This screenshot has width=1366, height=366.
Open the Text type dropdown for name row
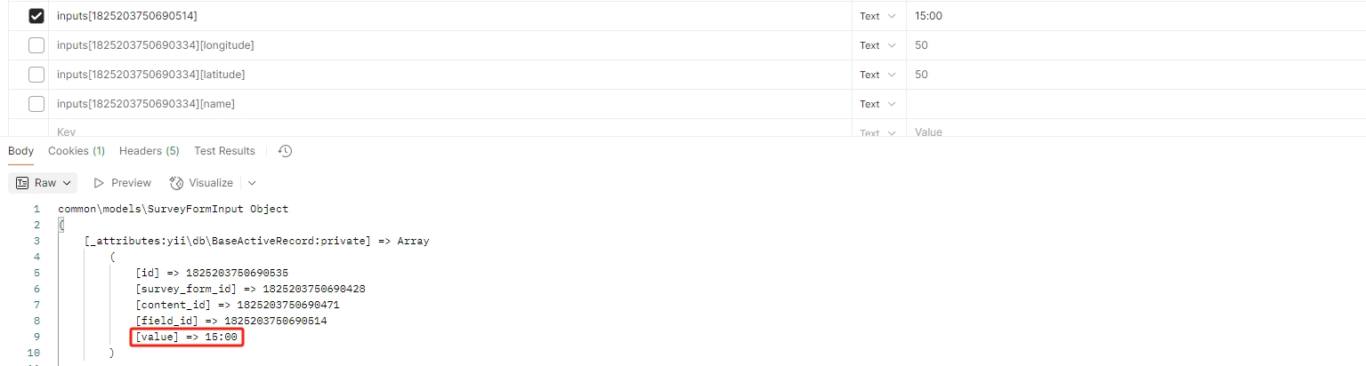click(877, 104)
